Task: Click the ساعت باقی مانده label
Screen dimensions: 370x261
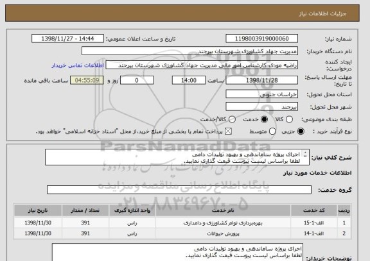Action: pos(46,81)
